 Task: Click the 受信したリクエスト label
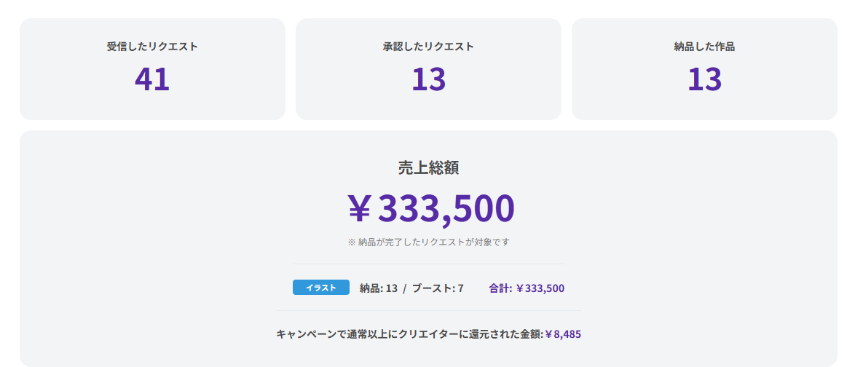pos(152,47)
